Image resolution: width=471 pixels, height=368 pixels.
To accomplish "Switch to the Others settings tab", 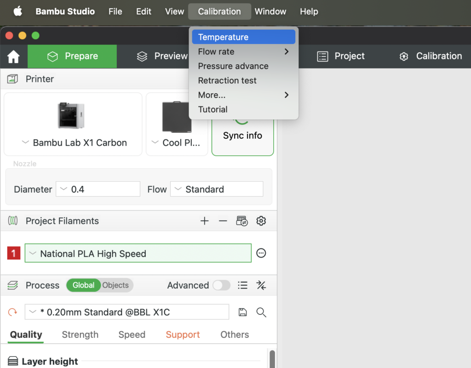I will tap(235, 334).
